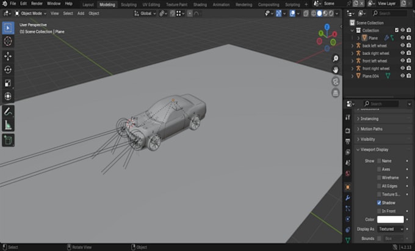415x251 pixels.
Task: Open the Particles properties tab
Action: (348, 208)
